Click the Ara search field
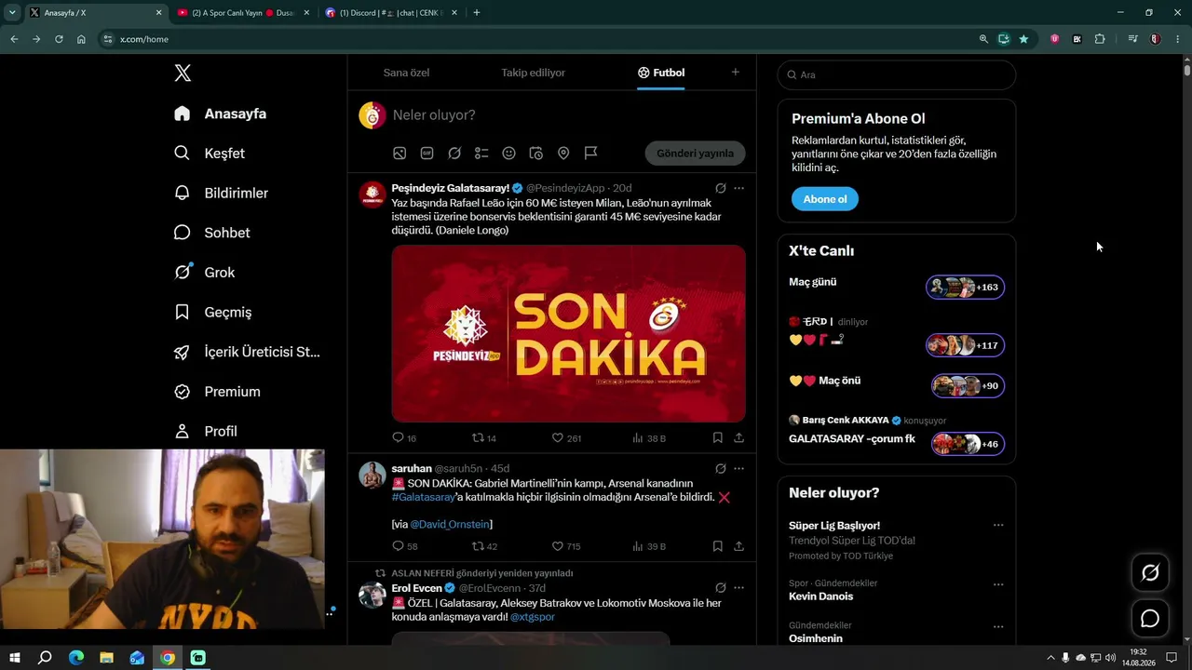 coord(896,75)
